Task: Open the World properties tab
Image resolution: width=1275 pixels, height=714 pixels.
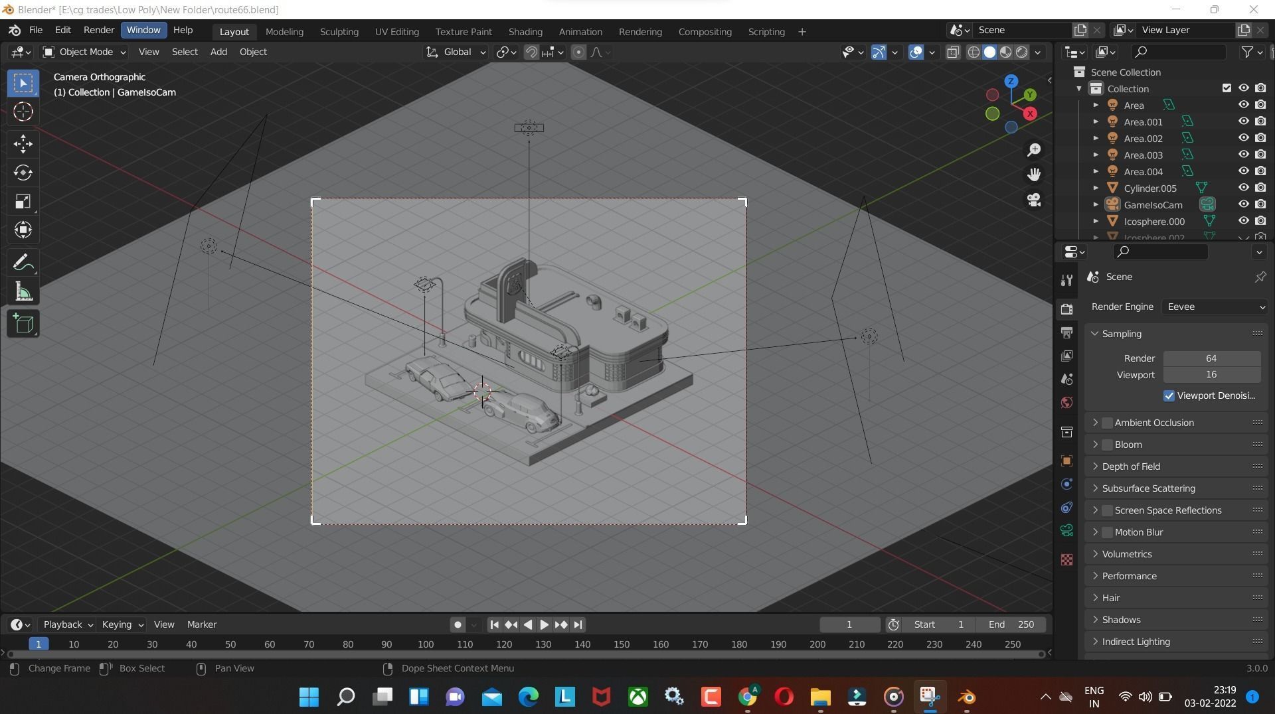Action: pos(1066,403)
